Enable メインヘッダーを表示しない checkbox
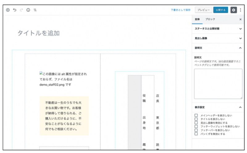Viewport: 247px width, 153px height. [x=196, y=115]
